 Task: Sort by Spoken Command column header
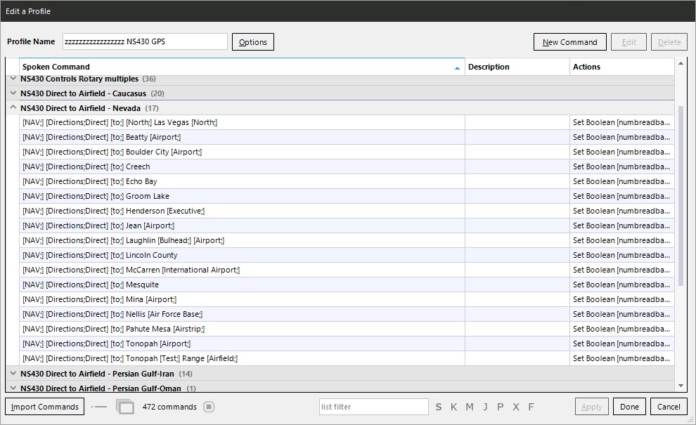click(x=239, y=67)
